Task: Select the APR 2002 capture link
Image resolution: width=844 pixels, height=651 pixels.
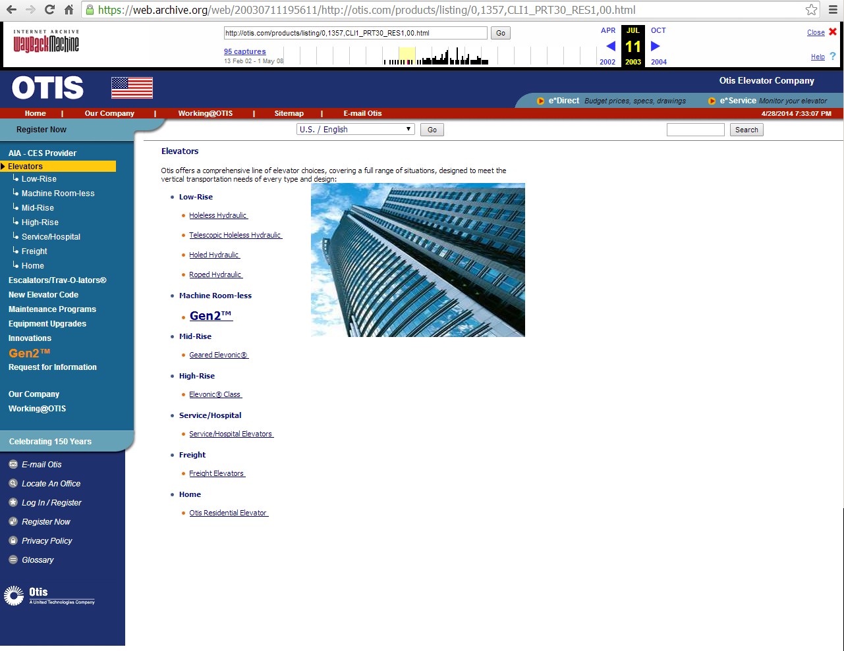Action: [608, 46]
